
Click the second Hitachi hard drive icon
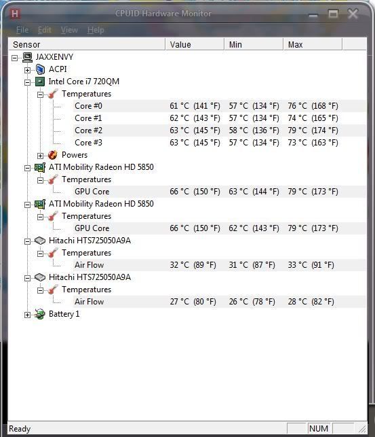pos(40,277)
